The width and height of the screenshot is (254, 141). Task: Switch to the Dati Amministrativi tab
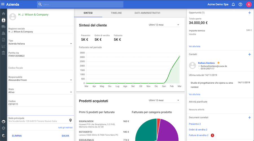[x=147, y=13]
